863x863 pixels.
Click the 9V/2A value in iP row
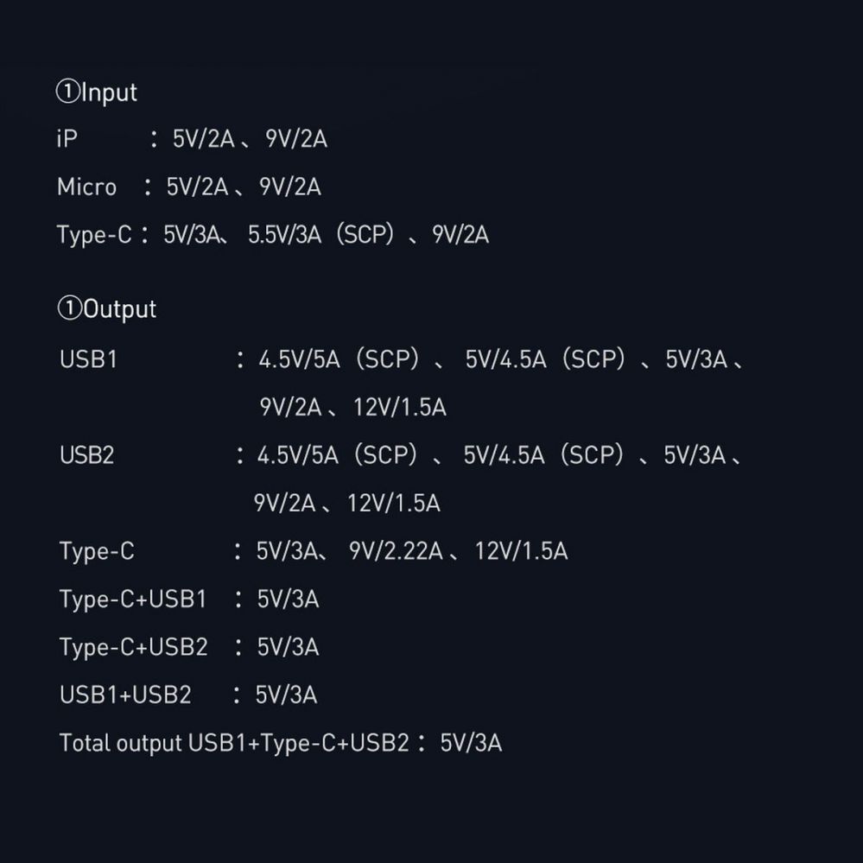pyautogui.click(x=296, y=139)
